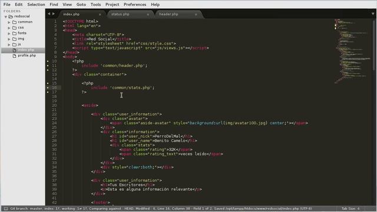Expand the js folder arrow
Image resolution: width=377 pixels, height=212 pixels.
click(x=9, y=45)
